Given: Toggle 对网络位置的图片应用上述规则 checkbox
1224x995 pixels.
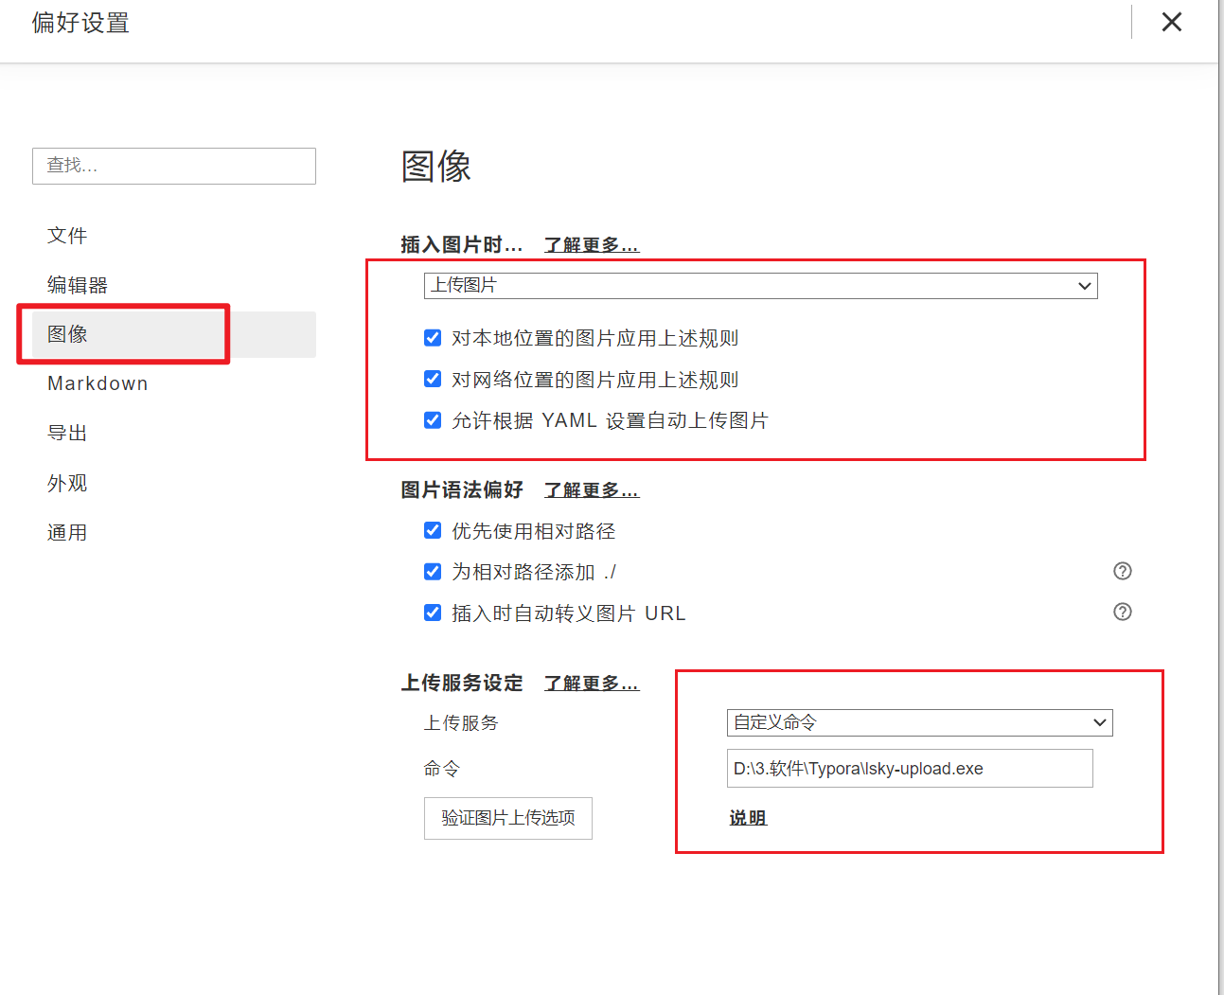Looking at the screenshot, I should [433, 379].
